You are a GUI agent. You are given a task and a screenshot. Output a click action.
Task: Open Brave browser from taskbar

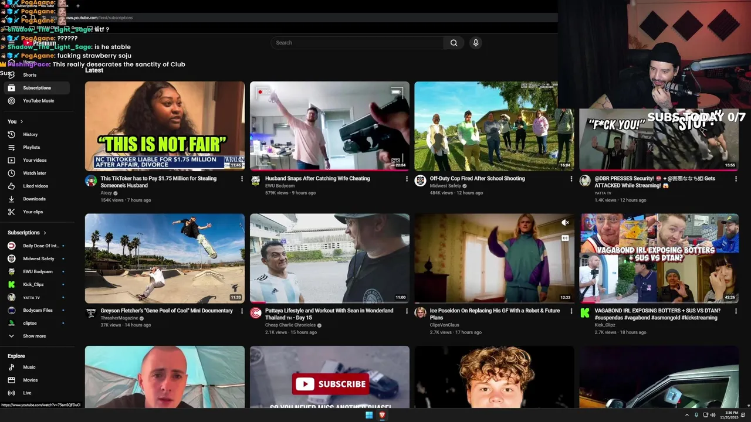[x=382, y=415]
